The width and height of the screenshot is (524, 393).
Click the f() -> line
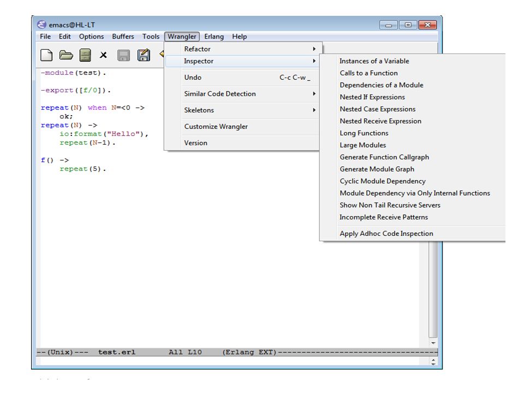click(55, 160)
